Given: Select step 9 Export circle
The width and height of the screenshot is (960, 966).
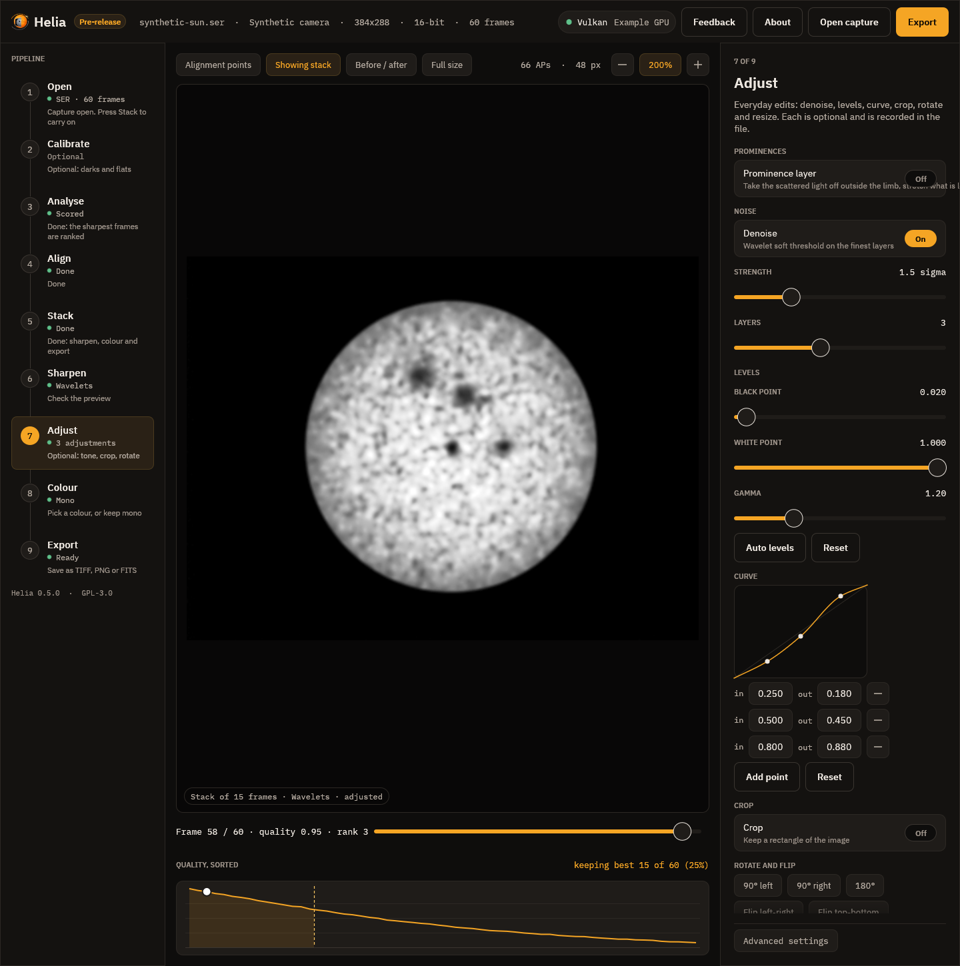Looking at the screenshot, I should click(x=29, y=550).
